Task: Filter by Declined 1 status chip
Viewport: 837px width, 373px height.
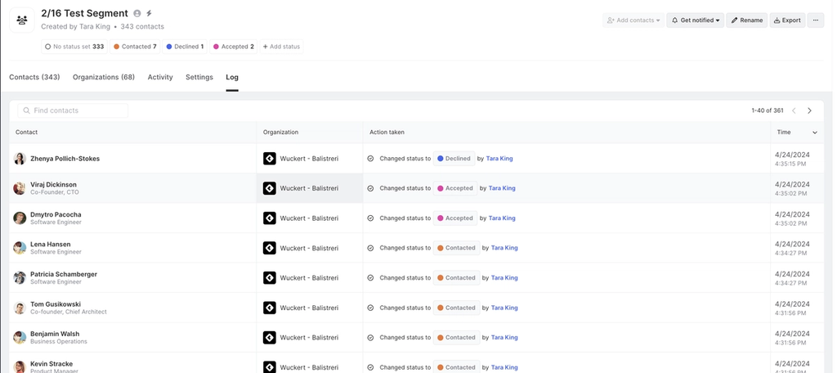Action: 185,47
